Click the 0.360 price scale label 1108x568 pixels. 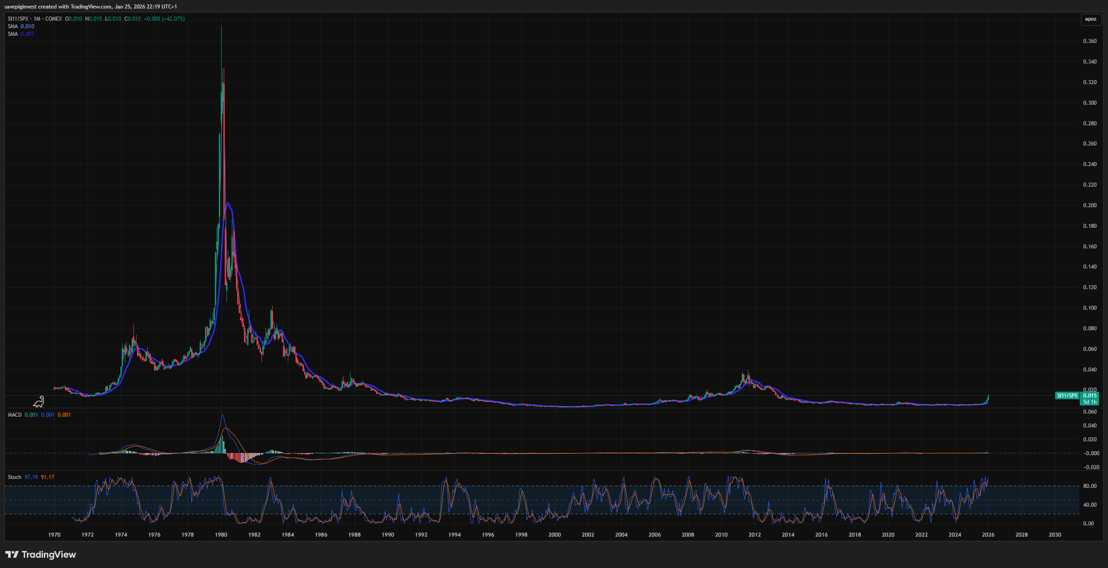pyautogui.click(x=1090, y=41)
